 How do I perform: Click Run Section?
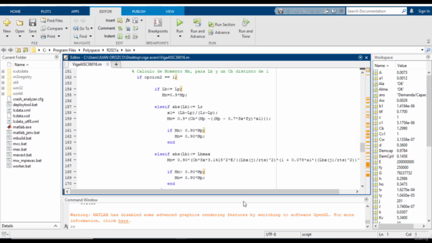click(x=222, y=24)
